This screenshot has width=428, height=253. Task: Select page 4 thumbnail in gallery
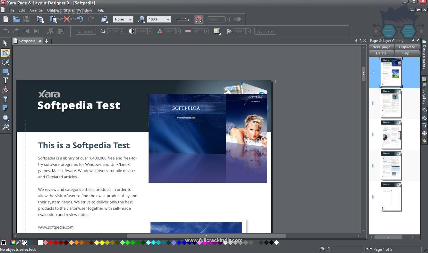point(391,166)
